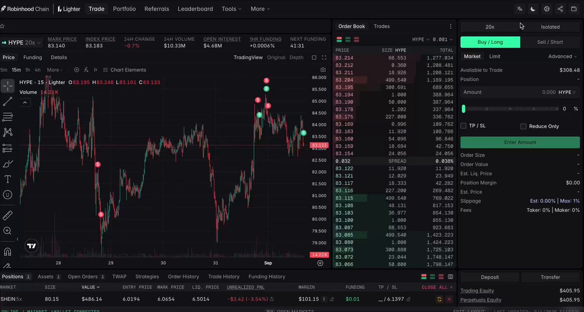The height and width of the screenshot is (312, 584).
Task: Toggle dark mode moon icon
Action: click(x=533, y=9)
